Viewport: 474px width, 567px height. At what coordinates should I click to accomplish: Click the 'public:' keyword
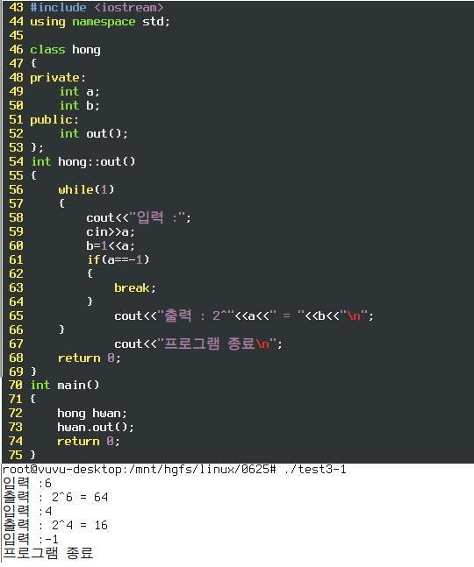point(54,120)
